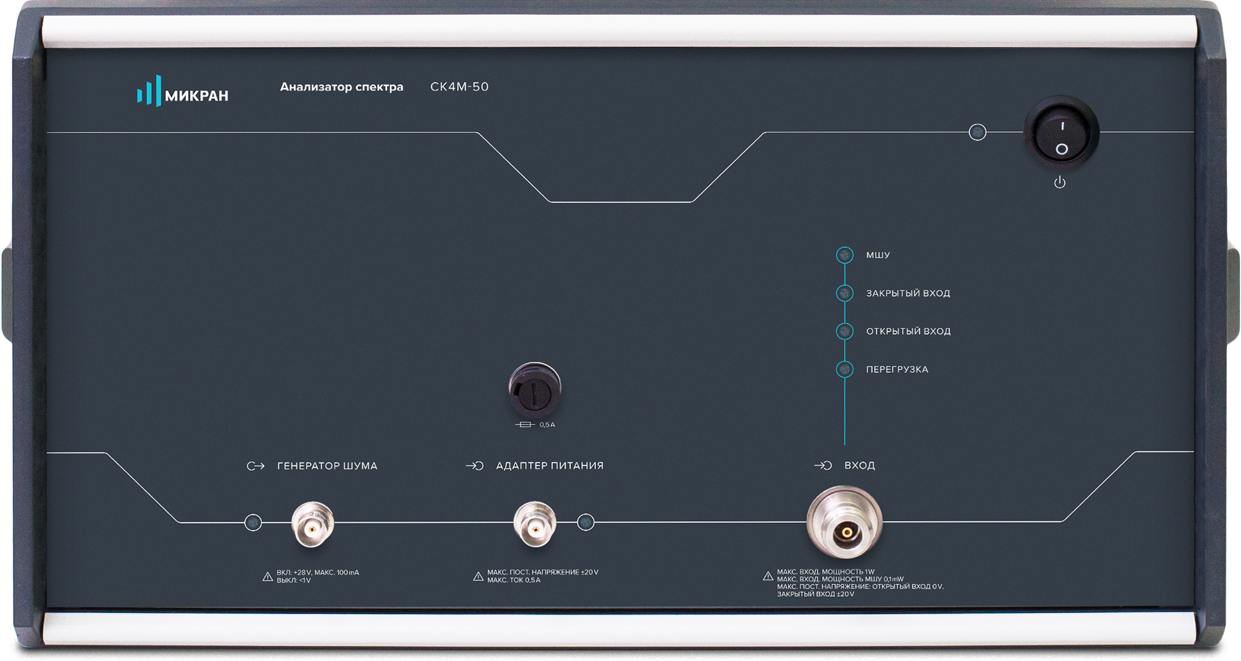Click the input arrow icon by АДАПТЕР ПИТАНИЯ
The image size is (1241, 661).
pos(475,466)
